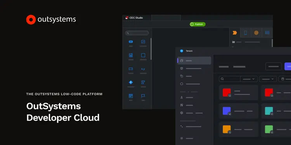Click the toolbox scrollbar in ODC Studio
291x145 pixels.
coord(151,49)
